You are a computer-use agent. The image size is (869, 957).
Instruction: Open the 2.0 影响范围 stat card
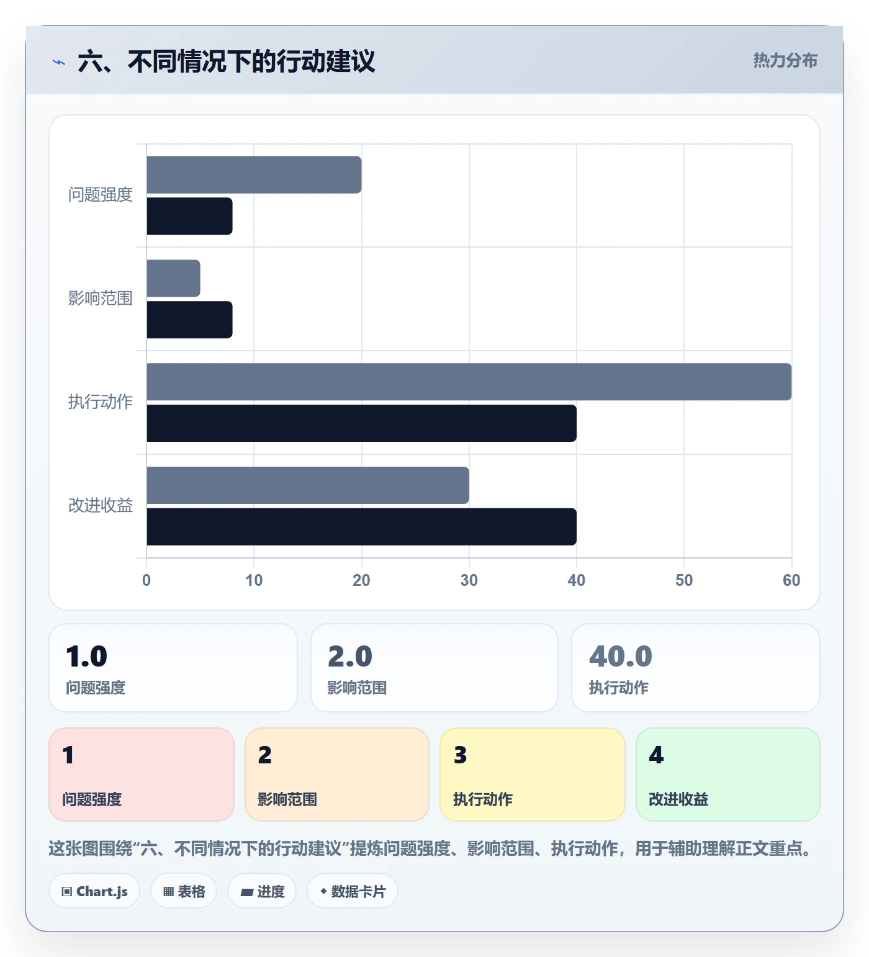click(434, 668)
